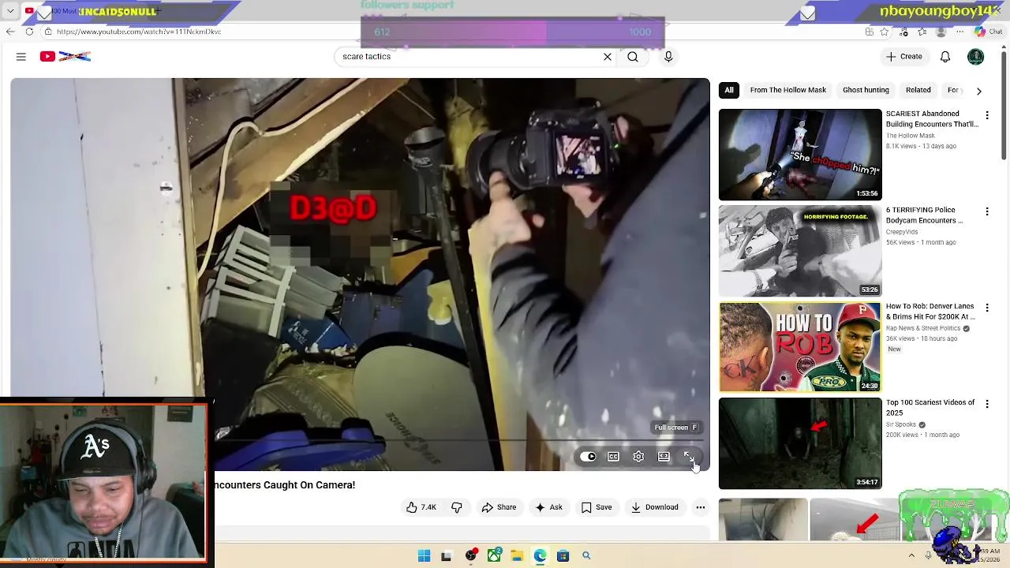Open OBS app on taskbar
The image size is (1010, 568).
tap(471, 556)
